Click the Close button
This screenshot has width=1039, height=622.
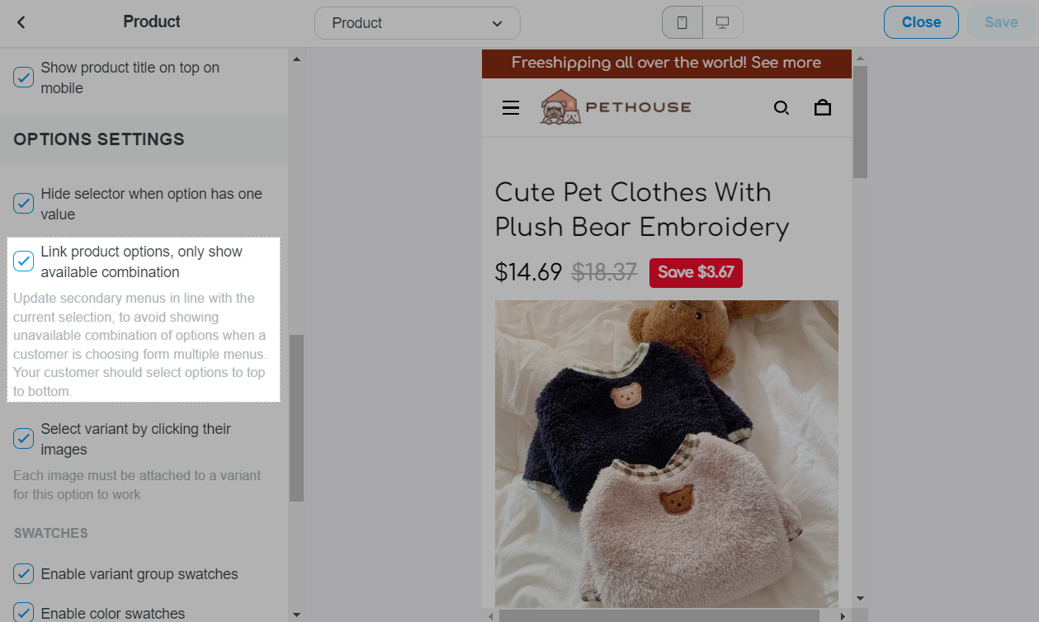pyautogui.click(x=921, y=22)
